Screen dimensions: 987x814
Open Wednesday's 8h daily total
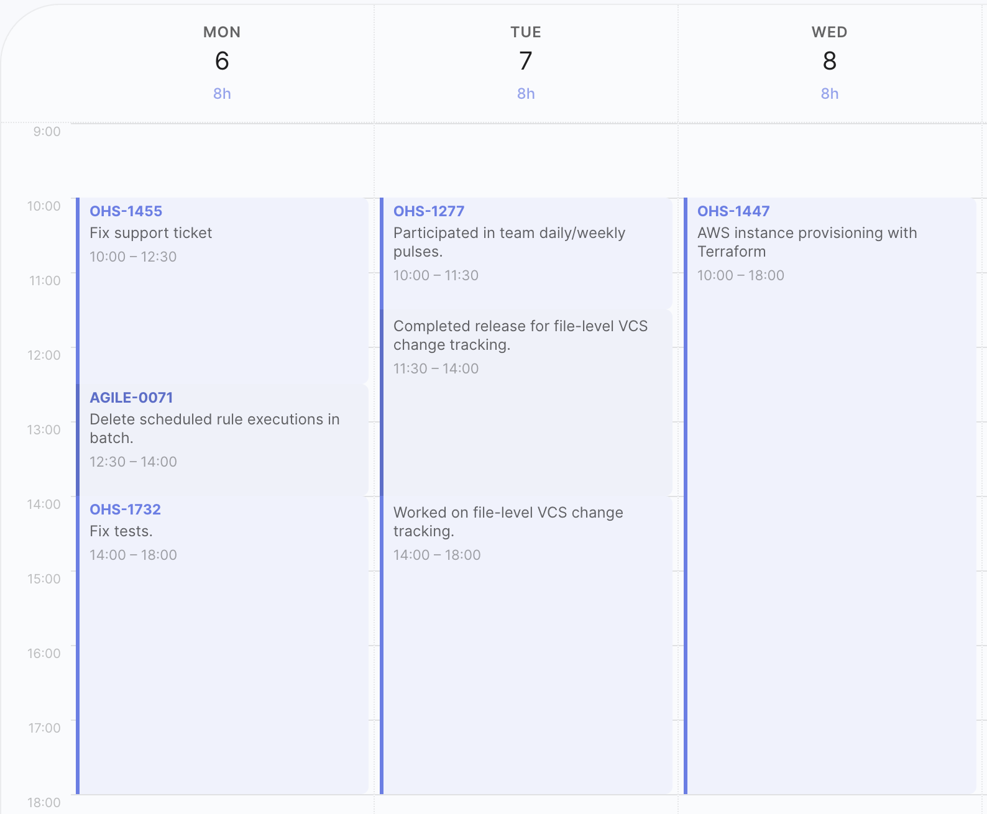point(829,93)
